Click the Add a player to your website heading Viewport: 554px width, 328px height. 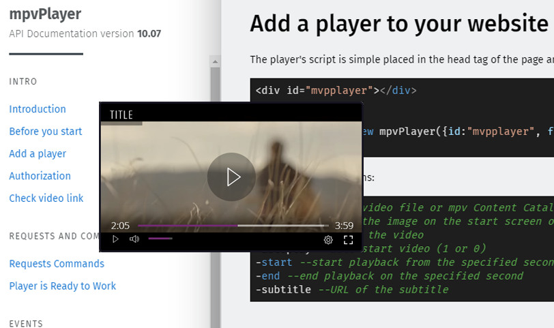pyautogui.click(x=399, y=24)
